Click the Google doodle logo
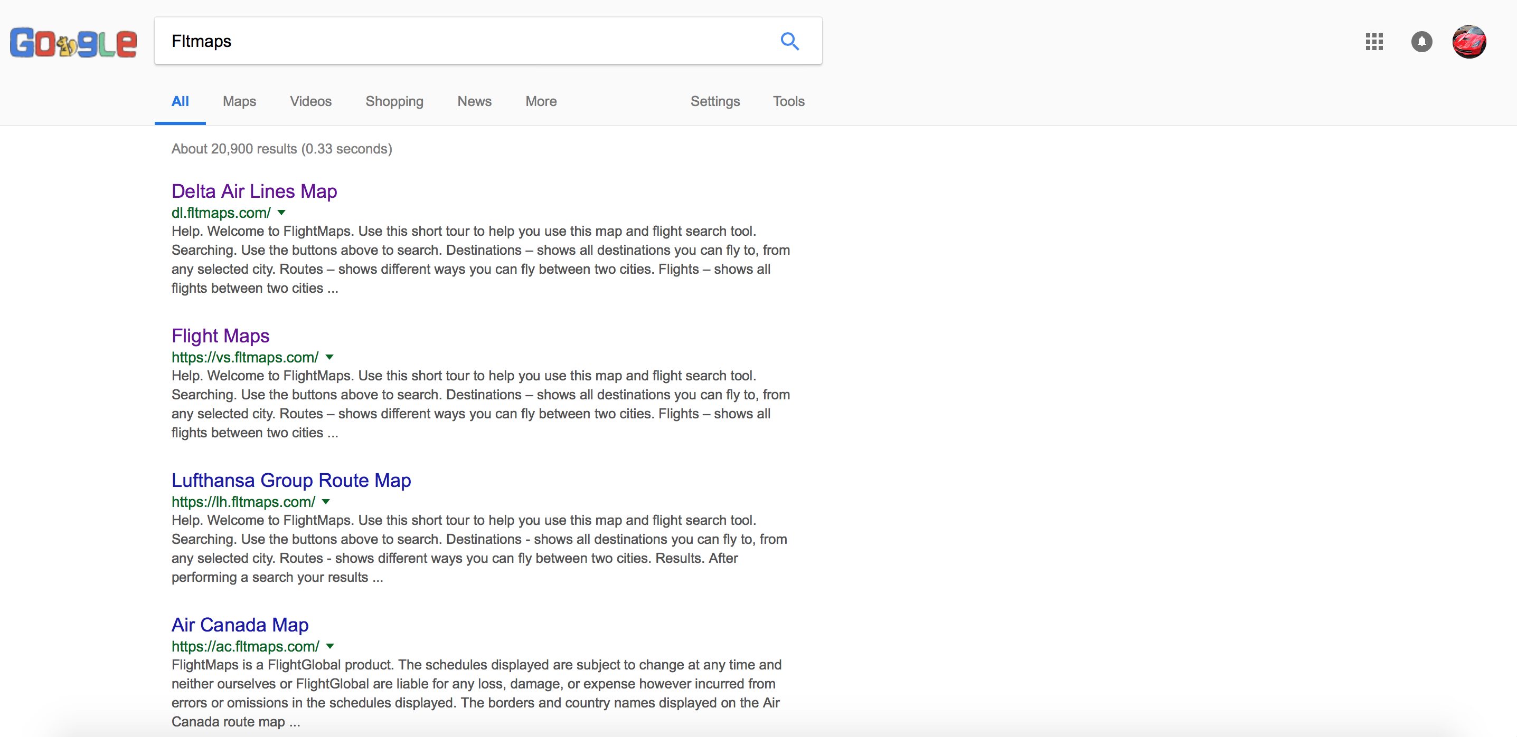 tap(73, 42)
